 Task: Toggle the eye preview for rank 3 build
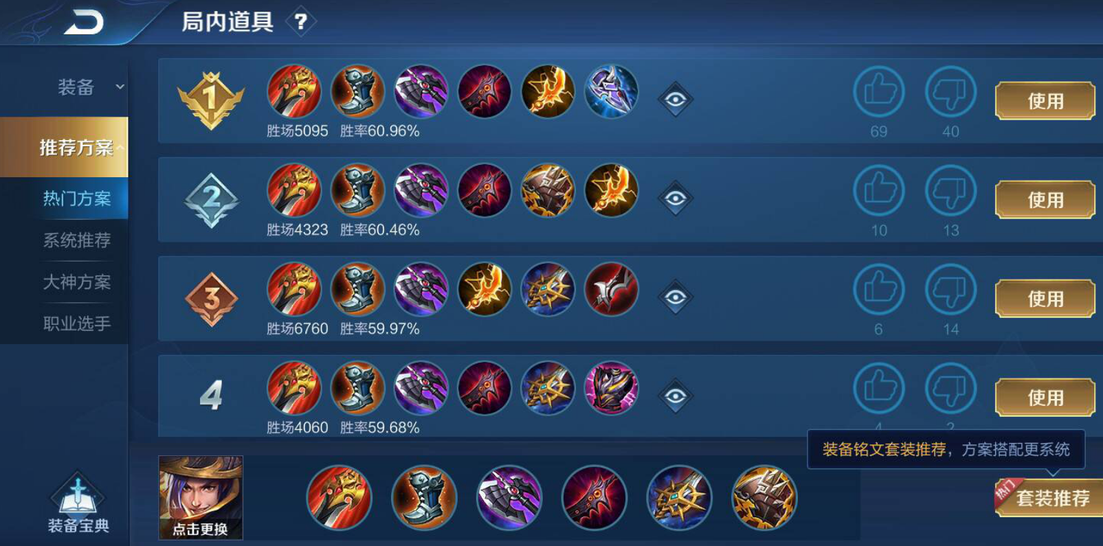pyautogui.click(x=676, y=298)
